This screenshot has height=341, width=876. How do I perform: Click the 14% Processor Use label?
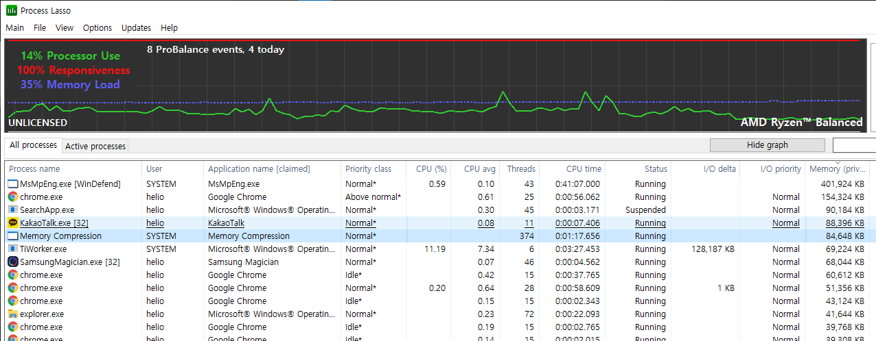(70, 56)
